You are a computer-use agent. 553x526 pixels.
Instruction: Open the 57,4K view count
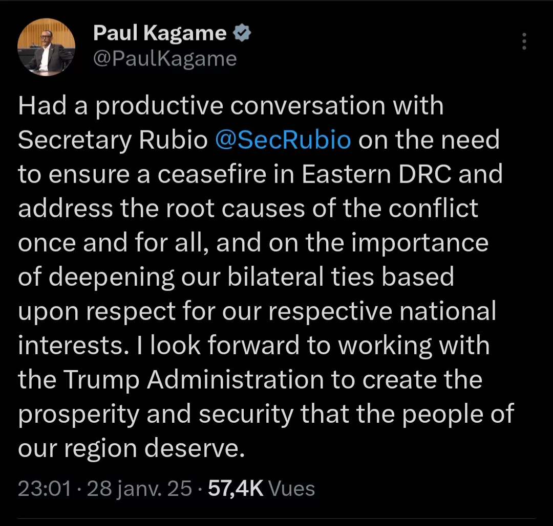tap(236, 489)
